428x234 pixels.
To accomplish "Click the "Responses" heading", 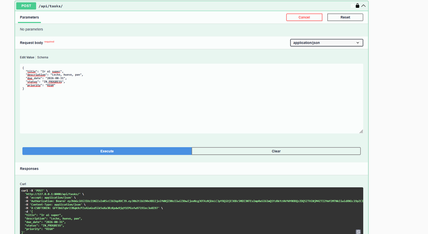I will (x=29, y=169).
